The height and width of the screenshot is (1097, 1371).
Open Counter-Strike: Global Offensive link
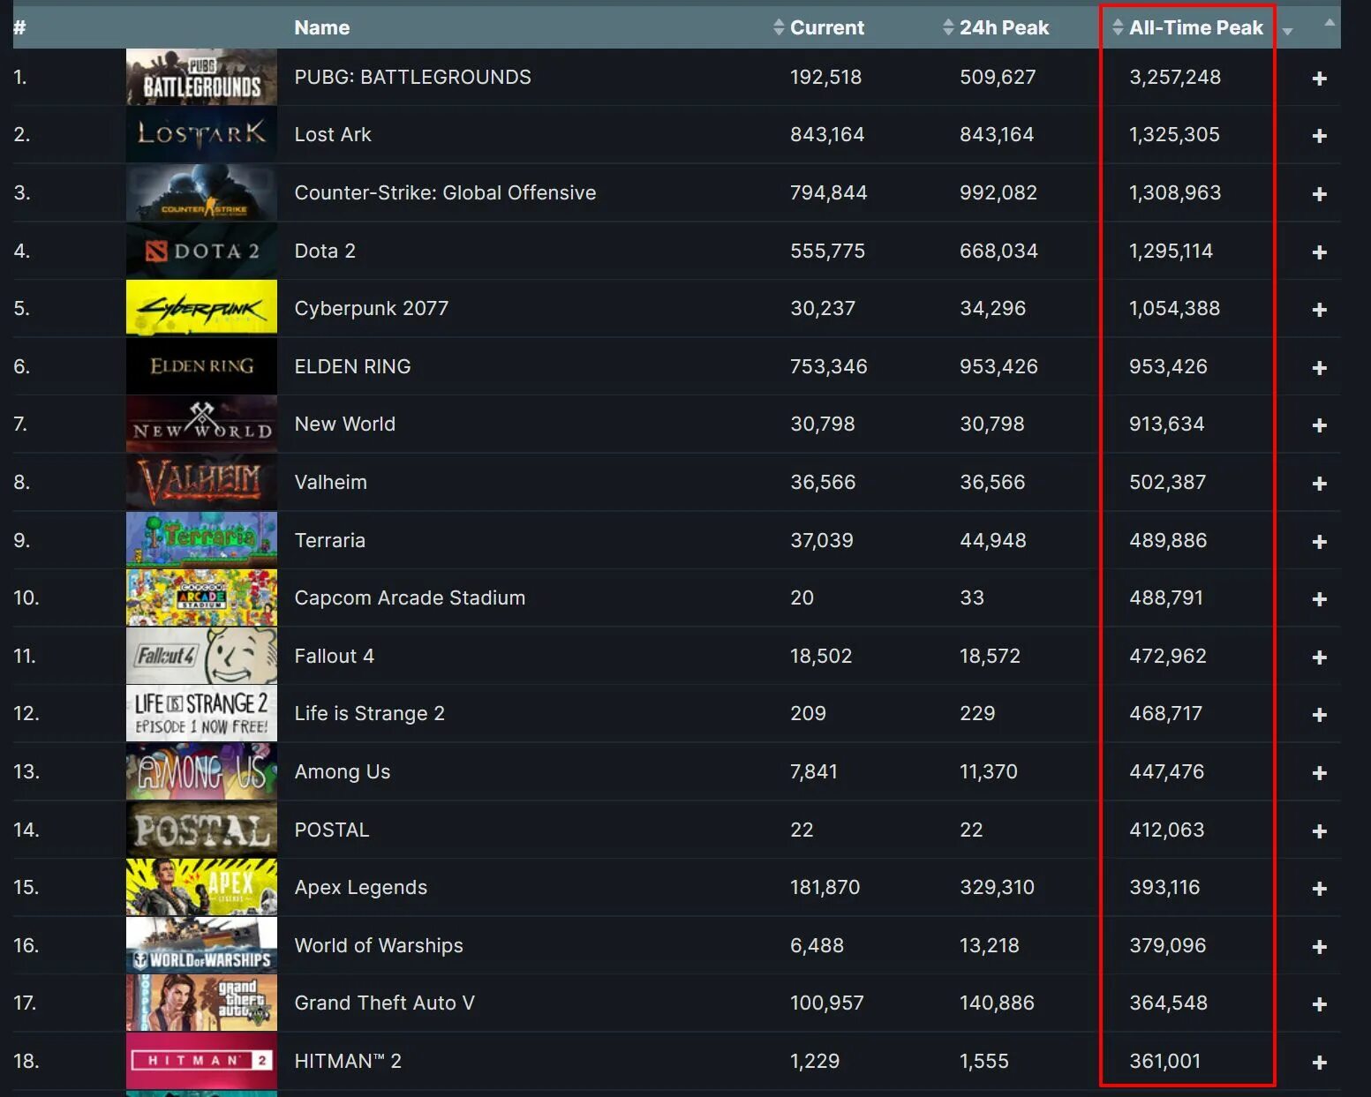pyautogui.click(x=445, y=192)
